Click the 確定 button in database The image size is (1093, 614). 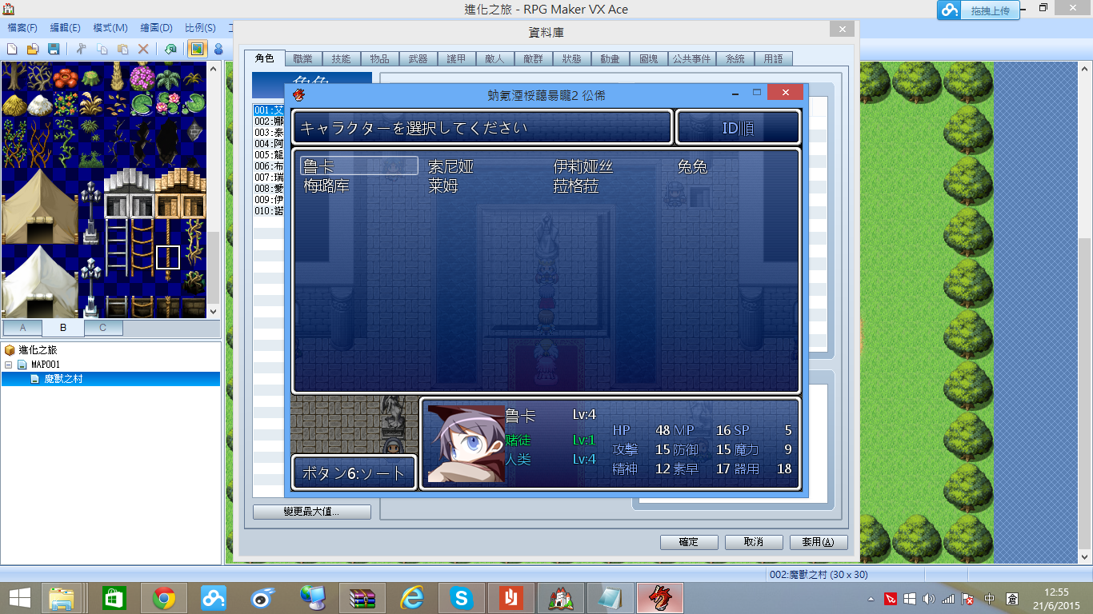pos(689,542)
